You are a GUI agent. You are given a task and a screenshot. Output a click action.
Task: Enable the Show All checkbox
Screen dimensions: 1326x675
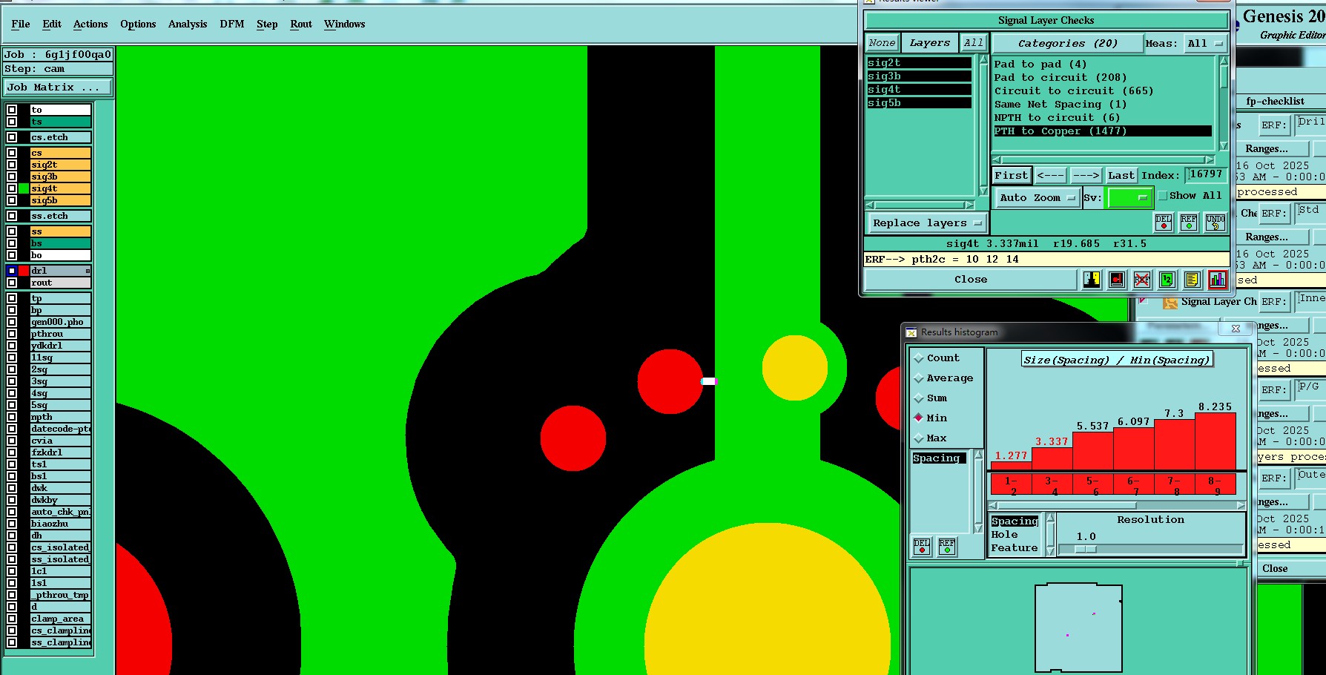click(x=1163, y=196)
